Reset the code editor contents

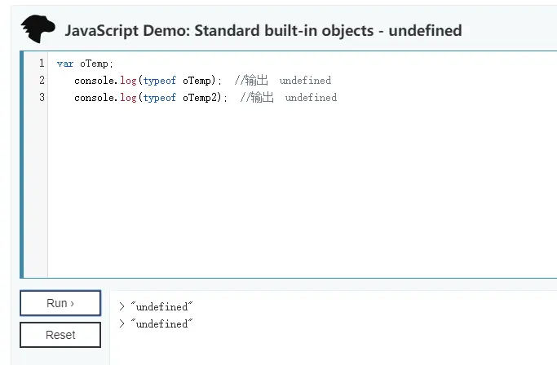60,335
